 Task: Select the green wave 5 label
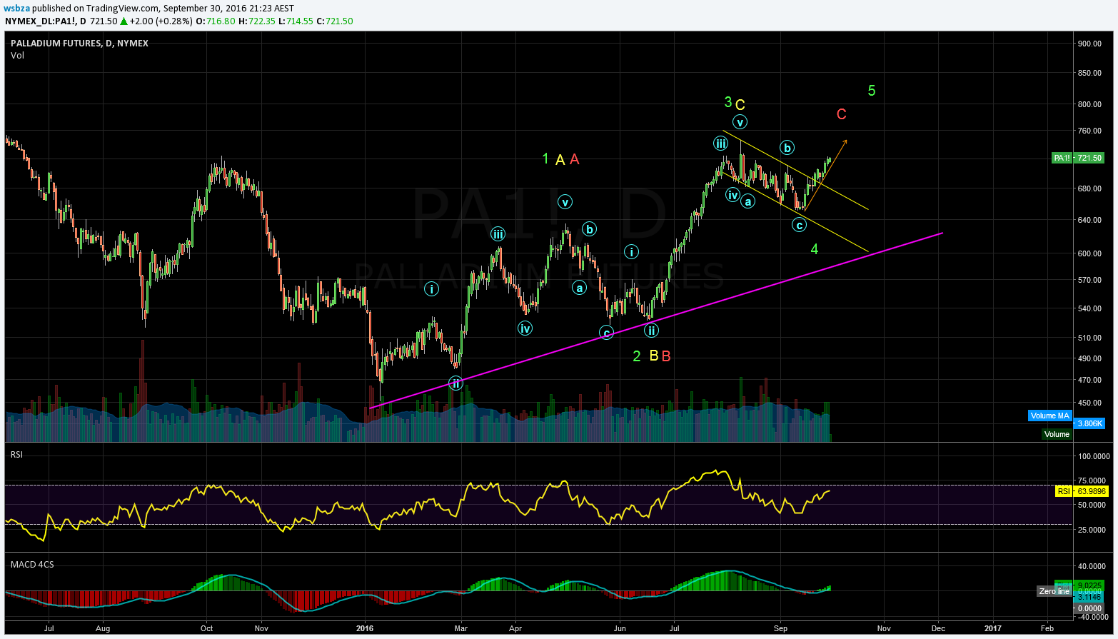click(x=872, y=91)
